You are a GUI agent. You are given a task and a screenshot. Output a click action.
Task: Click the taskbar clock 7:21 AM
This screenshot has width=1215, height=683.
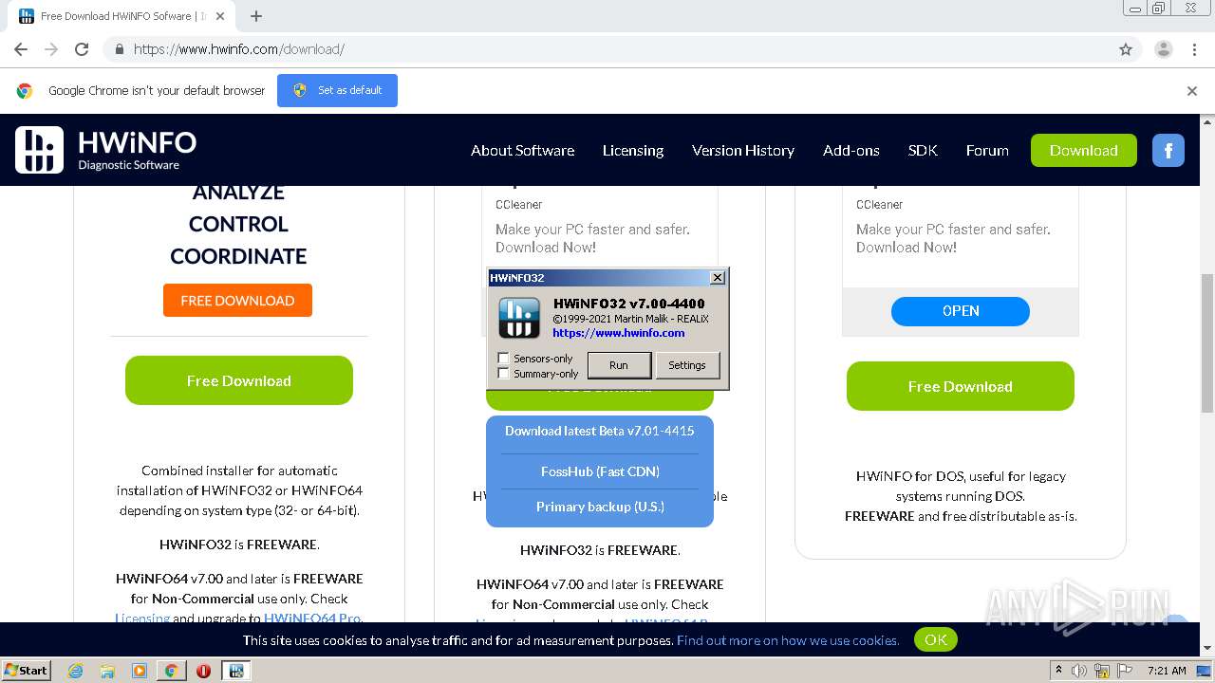pyautogui.click(x=1167, y=671)
